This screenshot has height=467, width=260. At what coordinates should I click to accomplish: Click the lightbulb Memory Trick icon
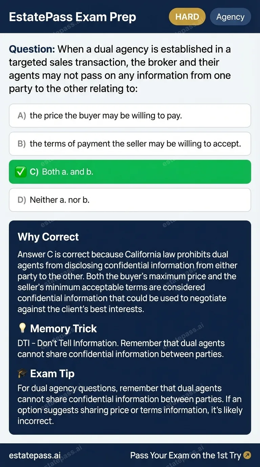click(23, 328)
